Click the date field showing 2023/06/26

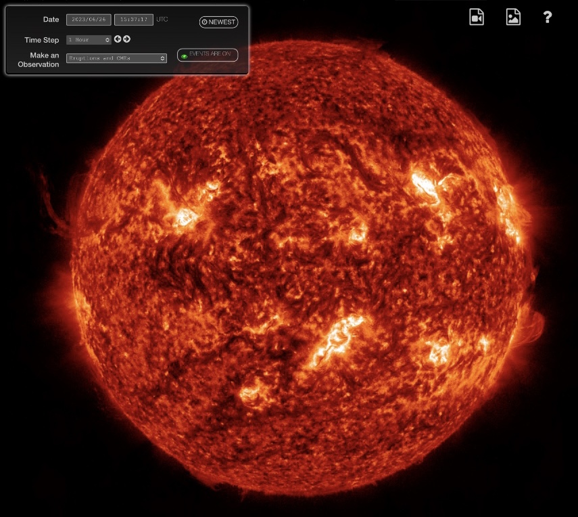pos(89,20)
